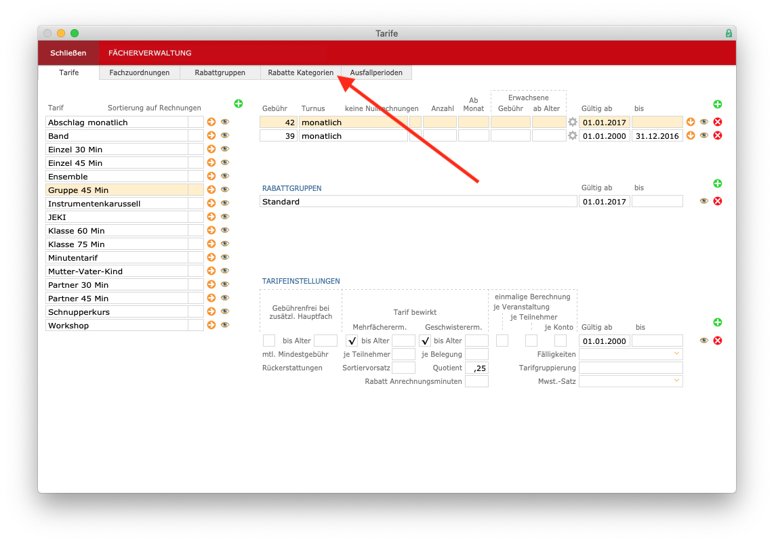This screenshot has width=774, height=543.
Task: Click orange down arrow on 31.12.2016 row
Action: pyautogui.click(x=691, y=135)
